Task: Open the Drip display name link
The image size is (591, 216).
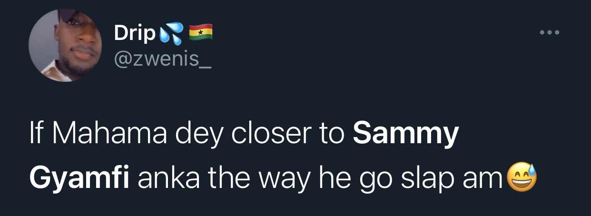Action: tap(135, 33)
